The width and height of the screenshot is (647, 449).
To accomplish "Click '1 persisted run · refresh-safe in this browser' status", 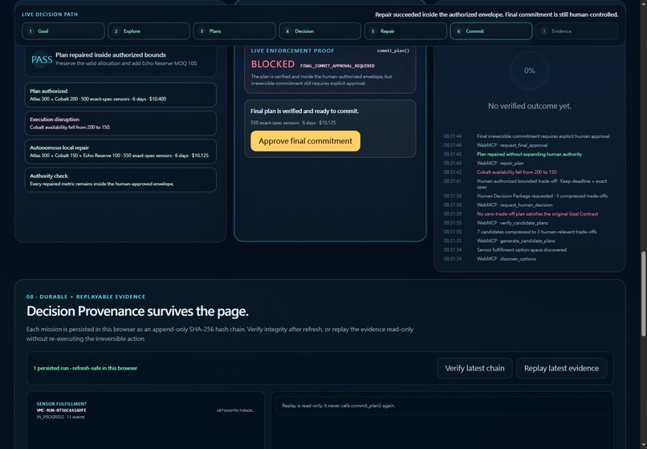I will pyautogui.click(x=85, y=368).
